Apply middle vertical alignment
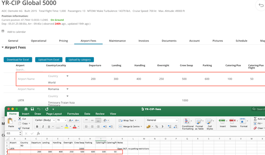This screenshot has width=265, height=155. [x=92, y=120]
